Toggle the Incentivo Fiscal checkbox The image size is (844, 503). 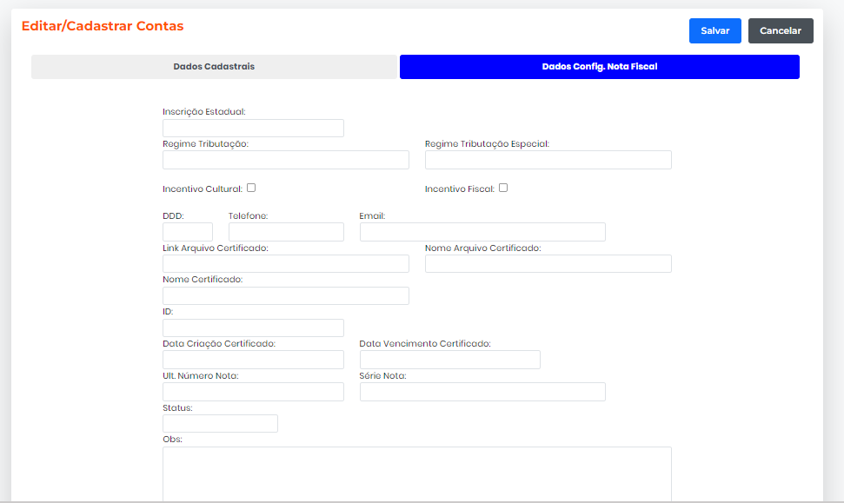pos(503,188)
